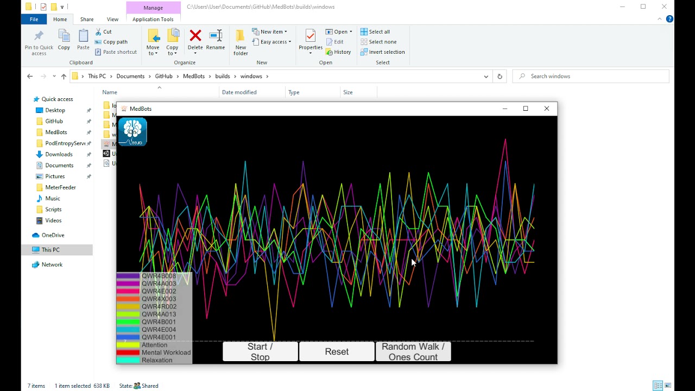Click the red Delete icon
The height and width of the screenshot is (391, 695).
pyautogui.click(x=195, y=36)
